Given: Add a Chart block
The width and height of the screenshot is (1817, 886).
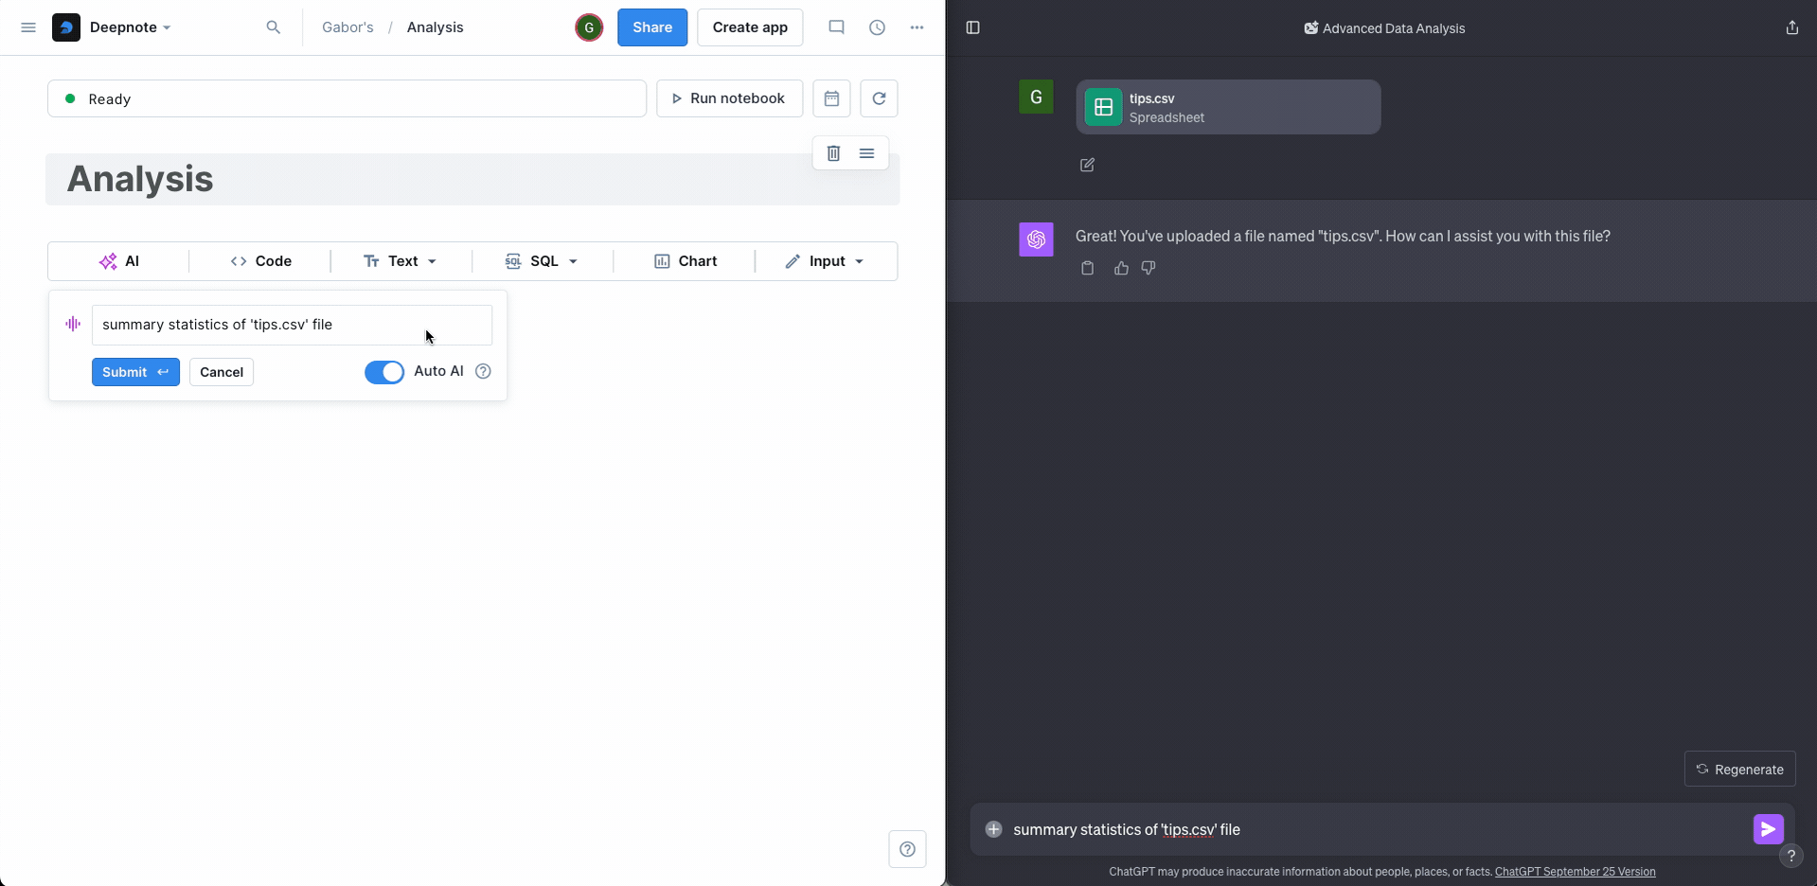Looking at the screenshot, I should pos(685,261).
